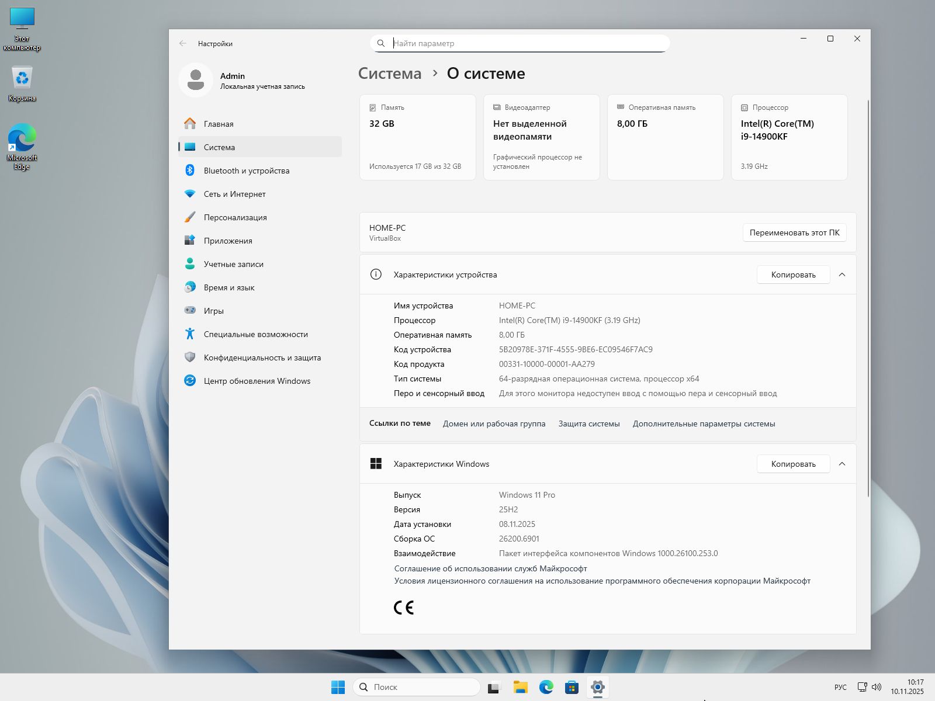This screenshot has width=935, height=701.
Task: Click the Bluetooth icon in the sidebar
Action: 190,171
